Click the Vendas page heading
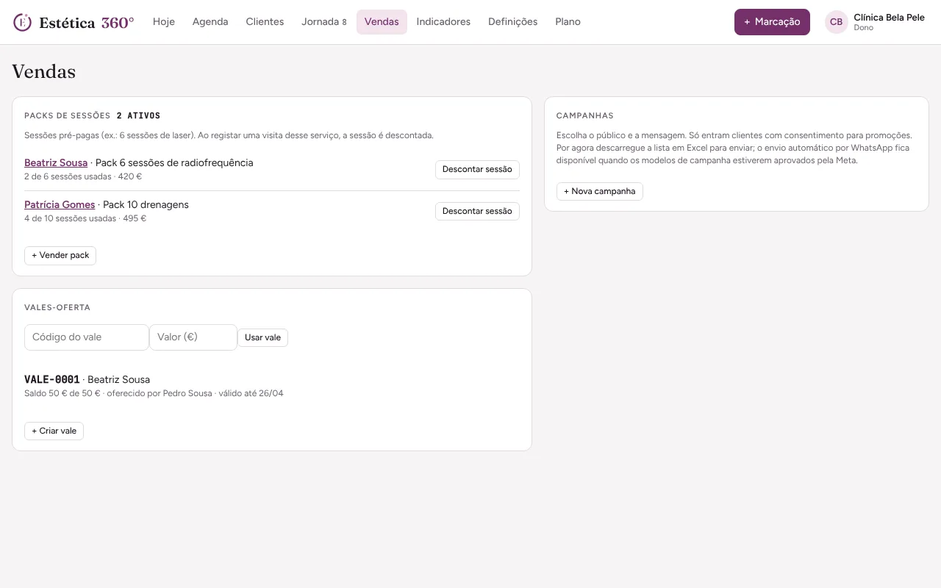Screen dimensions: 941x588 click(43, 71)
